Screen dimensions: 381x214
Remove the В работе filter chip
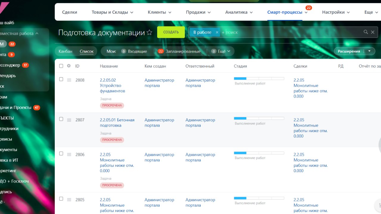point(217,32)
